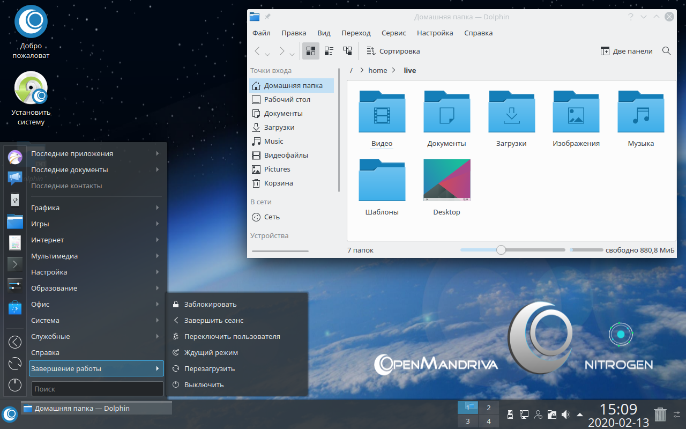
Task: Switch Dolphin to details tree view mode
Action: tap(347, 51)
